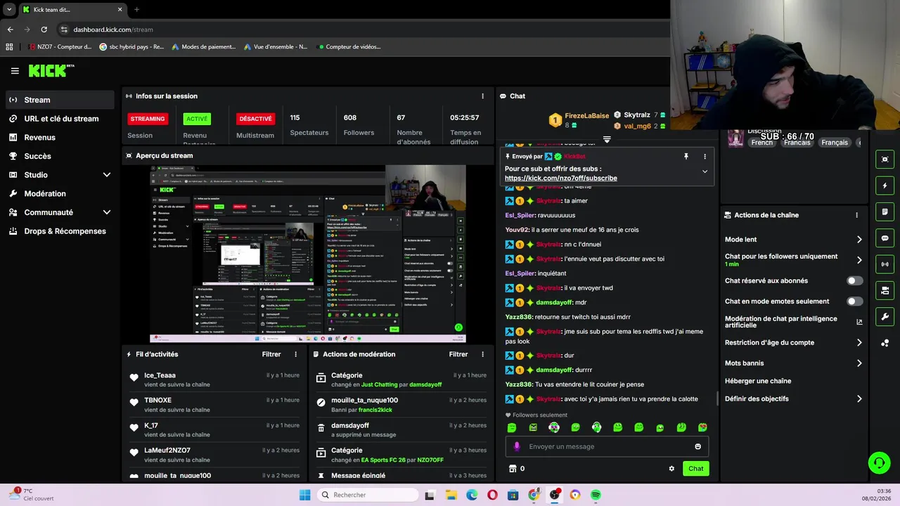Screen dimensions: 900x506
Task: Open Infos sur la session options menu
Action: [x=482, y=96]
